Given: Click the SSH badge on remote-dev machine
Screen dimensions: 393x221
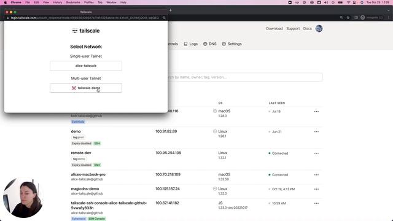Looking at the screenshot, I should (97, 165).
